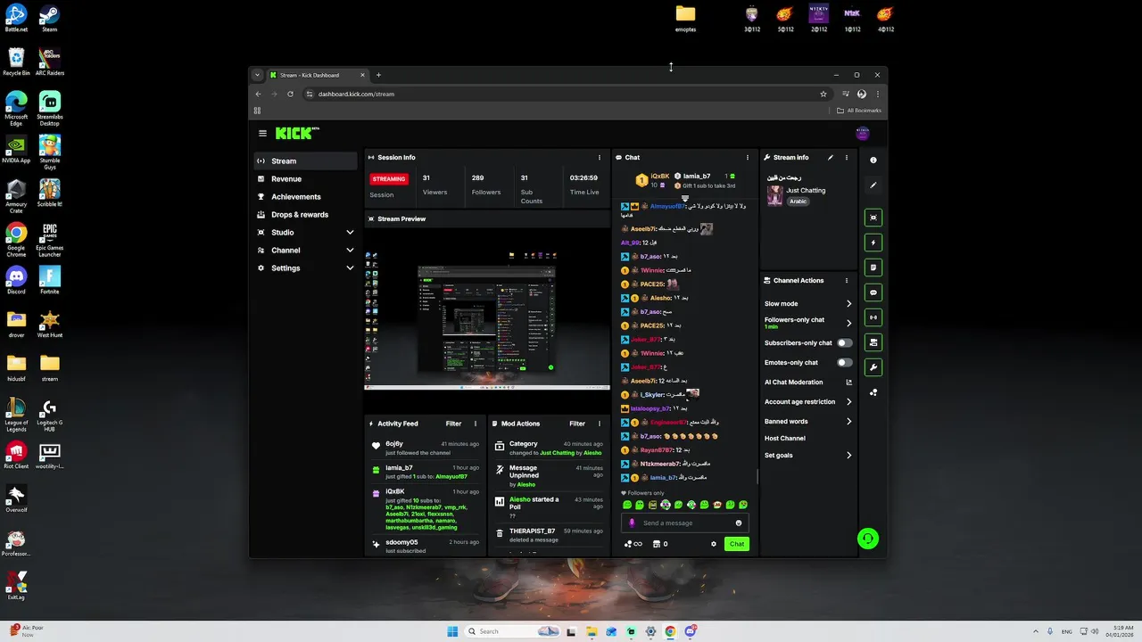The width and height of the screenshot is (1142, 642).
Task: Toggle Stream Preview widget in right sidebar
Action: tap(873, 218)
